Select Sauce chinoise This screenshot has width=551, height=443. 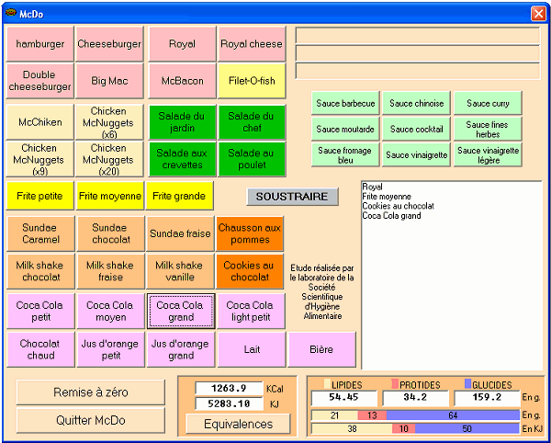point(416,103)
